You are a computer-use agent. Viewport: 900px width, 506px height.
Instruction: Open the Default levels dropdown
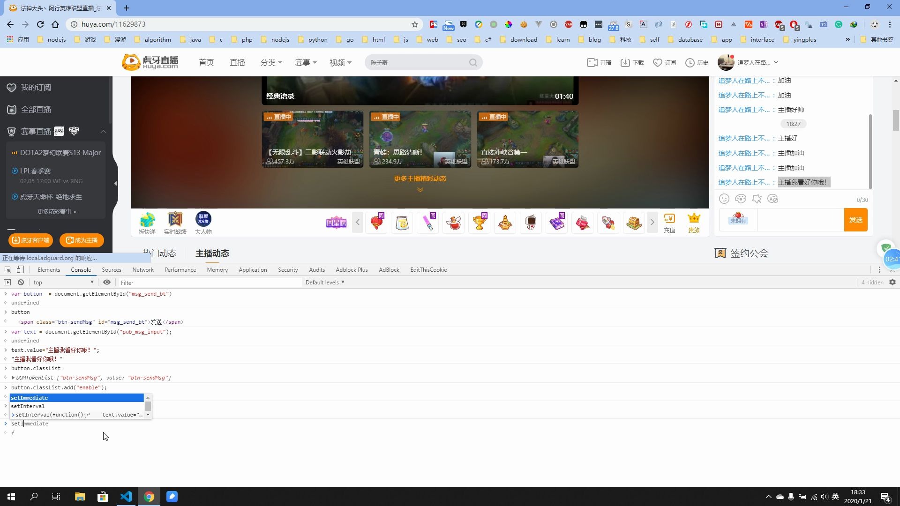coord(325,283)
